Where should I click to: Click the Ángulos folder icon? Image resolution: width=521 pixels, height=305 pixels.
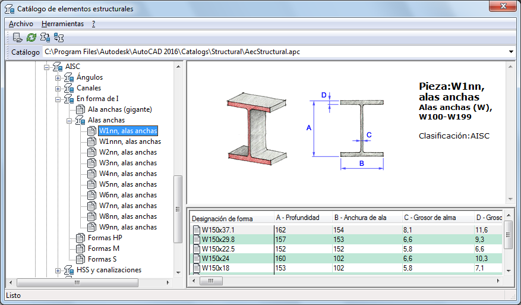click(69, 77)
